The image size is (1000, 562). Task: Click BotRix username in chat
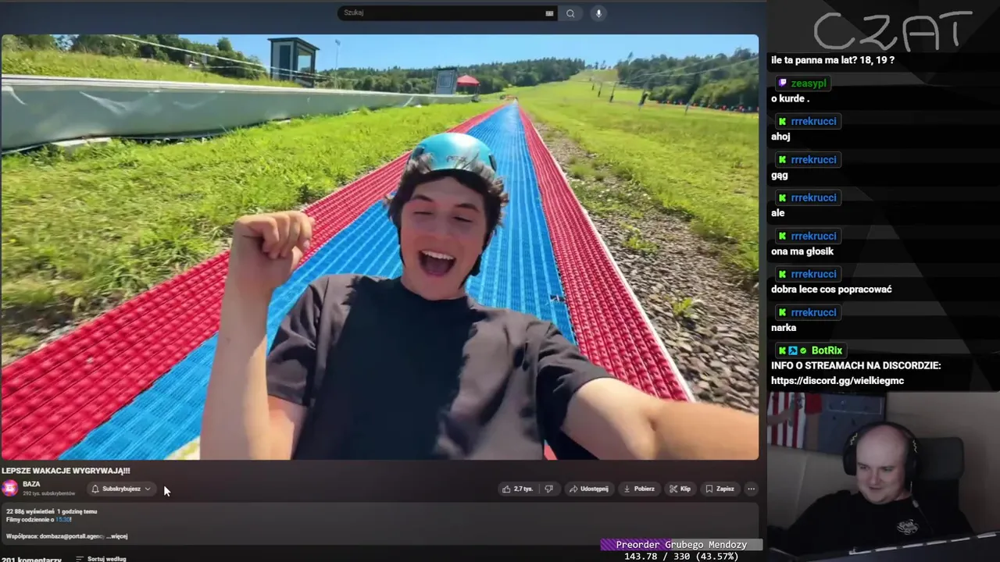click(827, 351)
